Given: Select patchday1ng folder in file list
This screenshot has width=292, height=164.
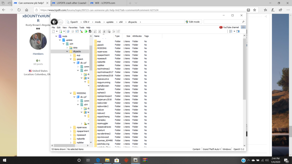Looking at the screenshot, I should 103,144.
